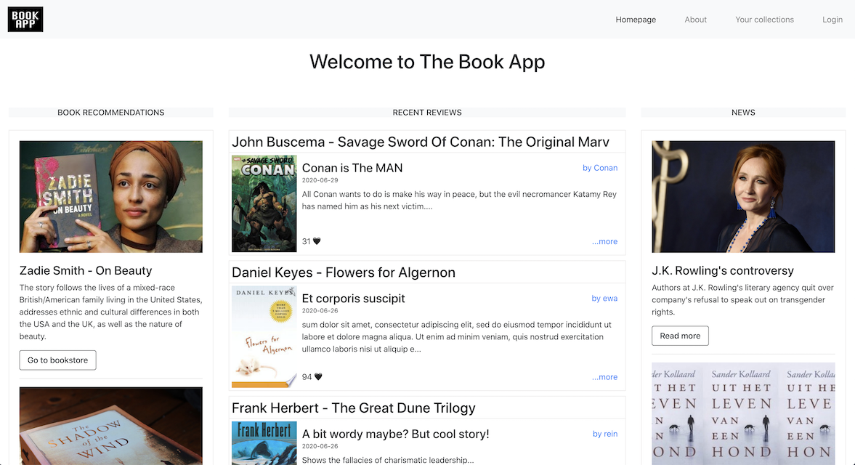Click the 'Welcome to The Book App' heading
855x465 pixels.
(427, 62)
